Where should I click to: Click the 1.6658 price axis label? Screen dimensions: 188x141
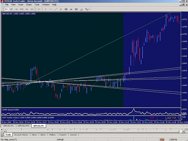coord(184,100)
